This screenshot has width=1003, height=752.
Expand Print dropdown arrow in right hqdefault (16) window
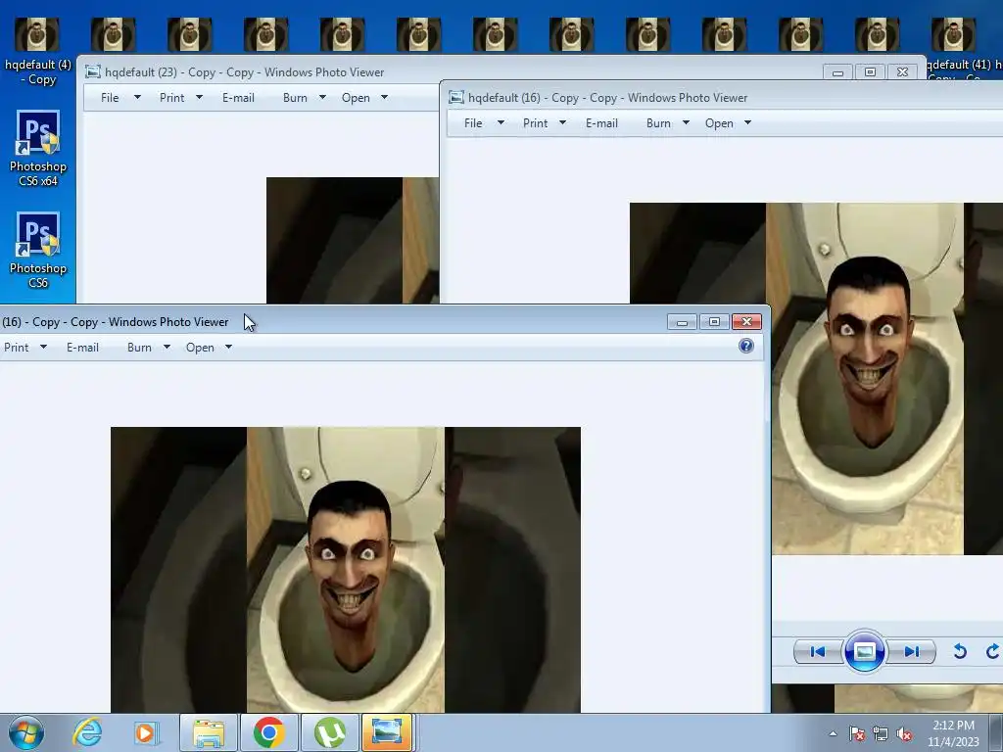tap(563, 122)
